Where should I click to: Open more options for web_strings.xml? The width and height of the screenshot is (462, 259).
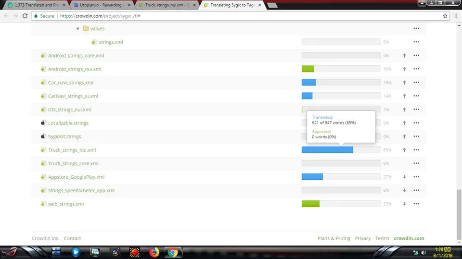point(416,204)
